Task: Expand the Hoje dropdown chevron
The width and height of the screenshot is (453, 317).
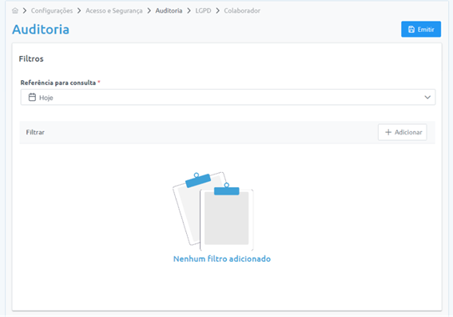Action: pos(427,98)
